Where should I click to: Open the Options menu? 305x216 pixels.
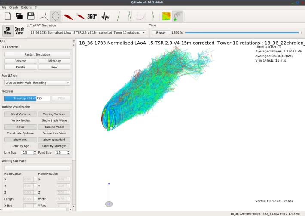click(x=26, y=7)
